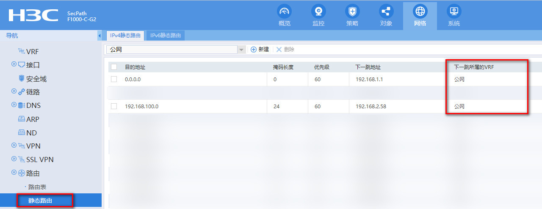Collapse the navigation panel arrow
The height and width of the screenshot is (209, 542).
[x=100, y=36]
